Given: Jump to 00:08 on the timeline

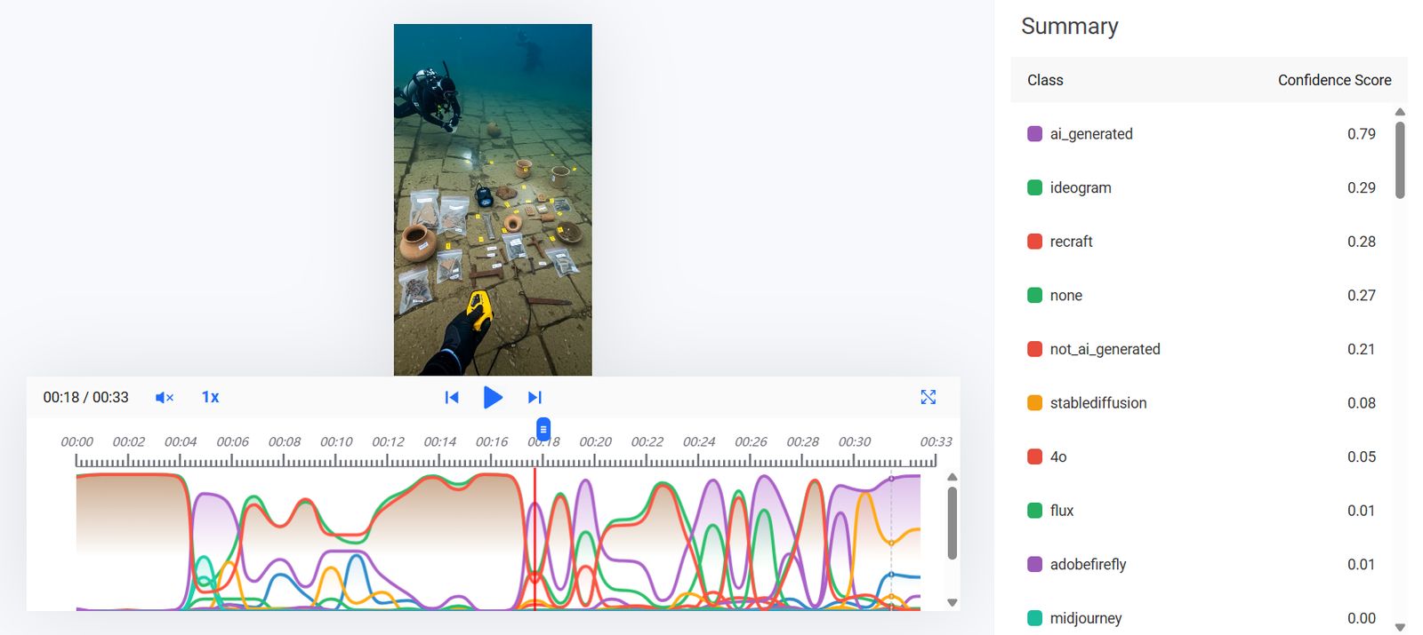Looking at the screenshot, I should pos(285,441).
